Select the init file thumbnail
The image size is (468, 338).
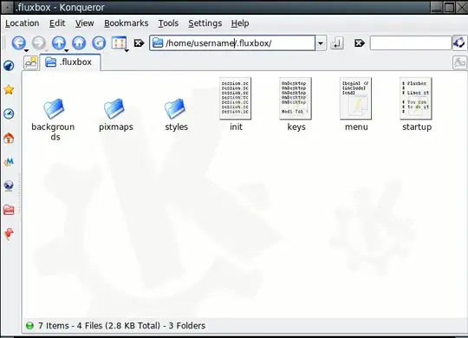(236, 99)
